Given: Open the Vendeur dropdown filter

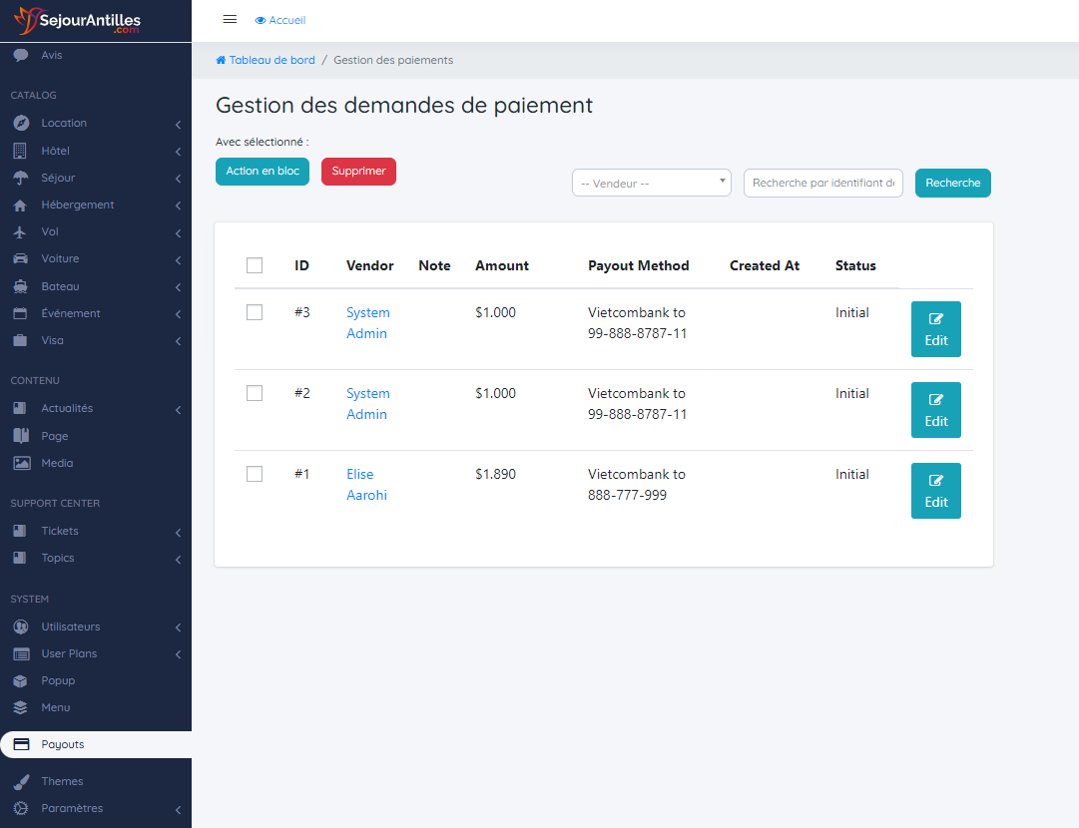Looking at the screenshot, I should pyautogui.click(x=651, y=183).
